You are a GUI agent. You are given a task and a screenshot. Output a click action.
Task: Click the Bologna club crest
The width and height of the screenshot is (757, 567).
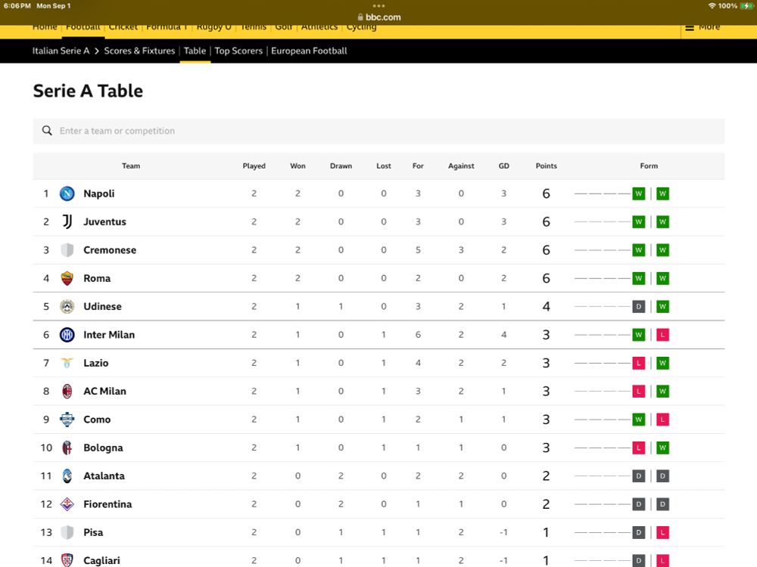[x=67, y=448]
